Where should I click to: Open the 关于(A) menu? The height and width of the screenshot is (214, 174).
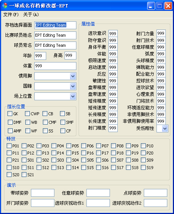pyautogui.click(x=31, y=15)
